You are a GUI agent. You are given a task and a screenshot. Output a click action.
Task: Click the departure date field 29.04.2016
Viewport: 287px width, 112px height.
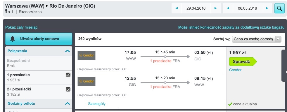point(196,8)
